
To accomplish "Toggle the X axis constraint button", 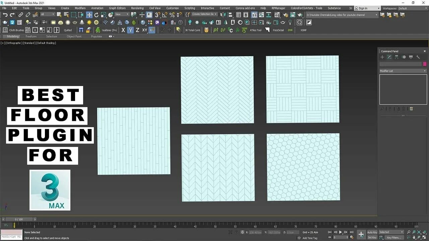I will 123,30.
